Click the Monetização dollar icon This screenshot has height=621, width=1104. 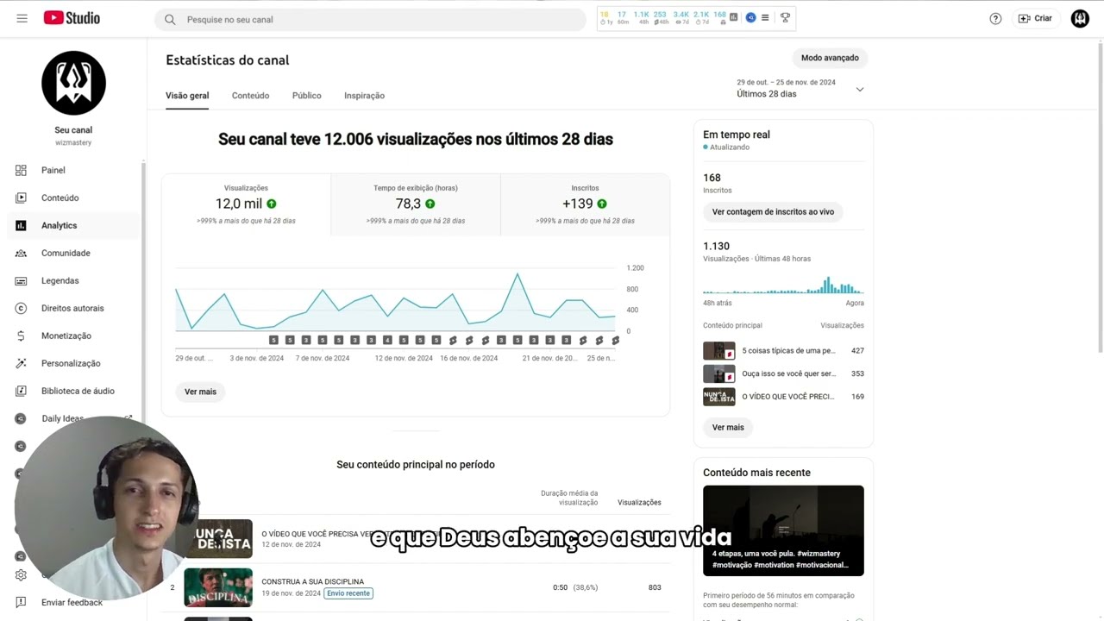(21, 336)
